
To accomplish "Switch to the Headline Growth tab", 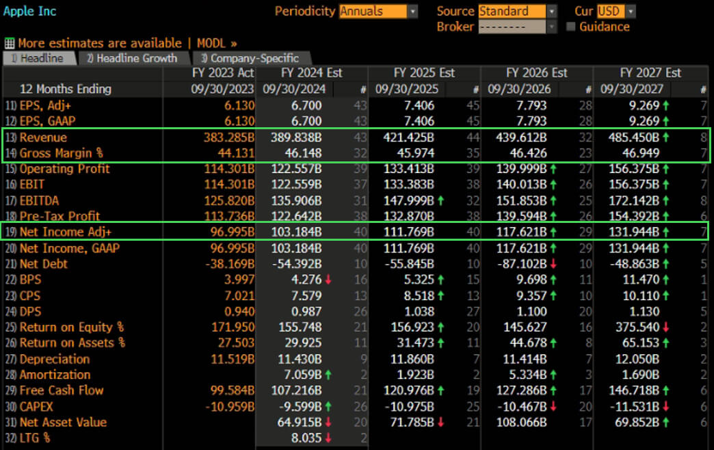I will pyautogui.click(x=133, y=58).
